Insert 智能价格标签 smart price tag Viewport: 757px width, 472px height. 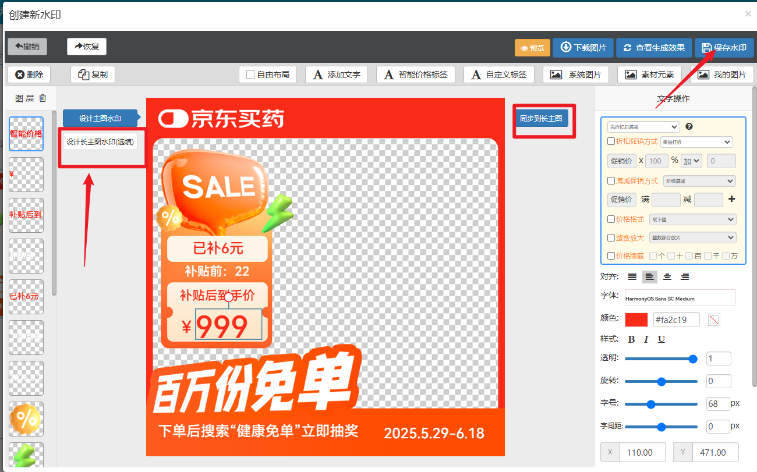(416, 74)
